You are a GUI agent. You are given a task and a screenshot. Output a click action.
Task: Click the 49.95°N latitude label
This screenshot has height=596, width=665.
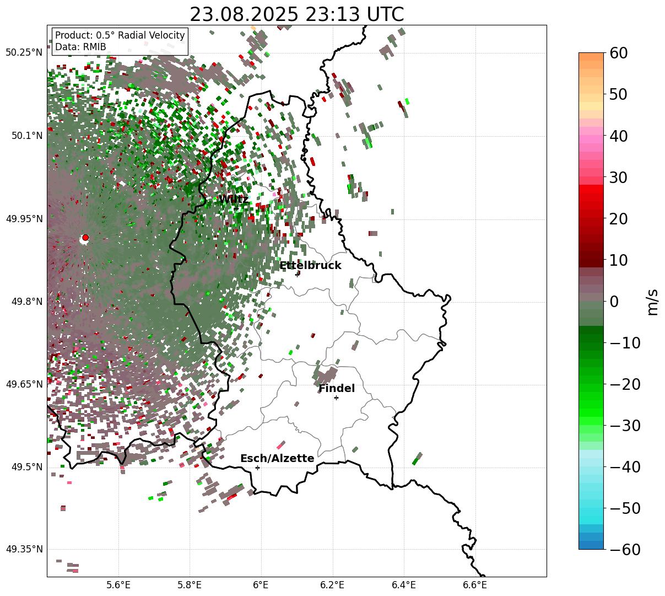[x=24, y=219]
